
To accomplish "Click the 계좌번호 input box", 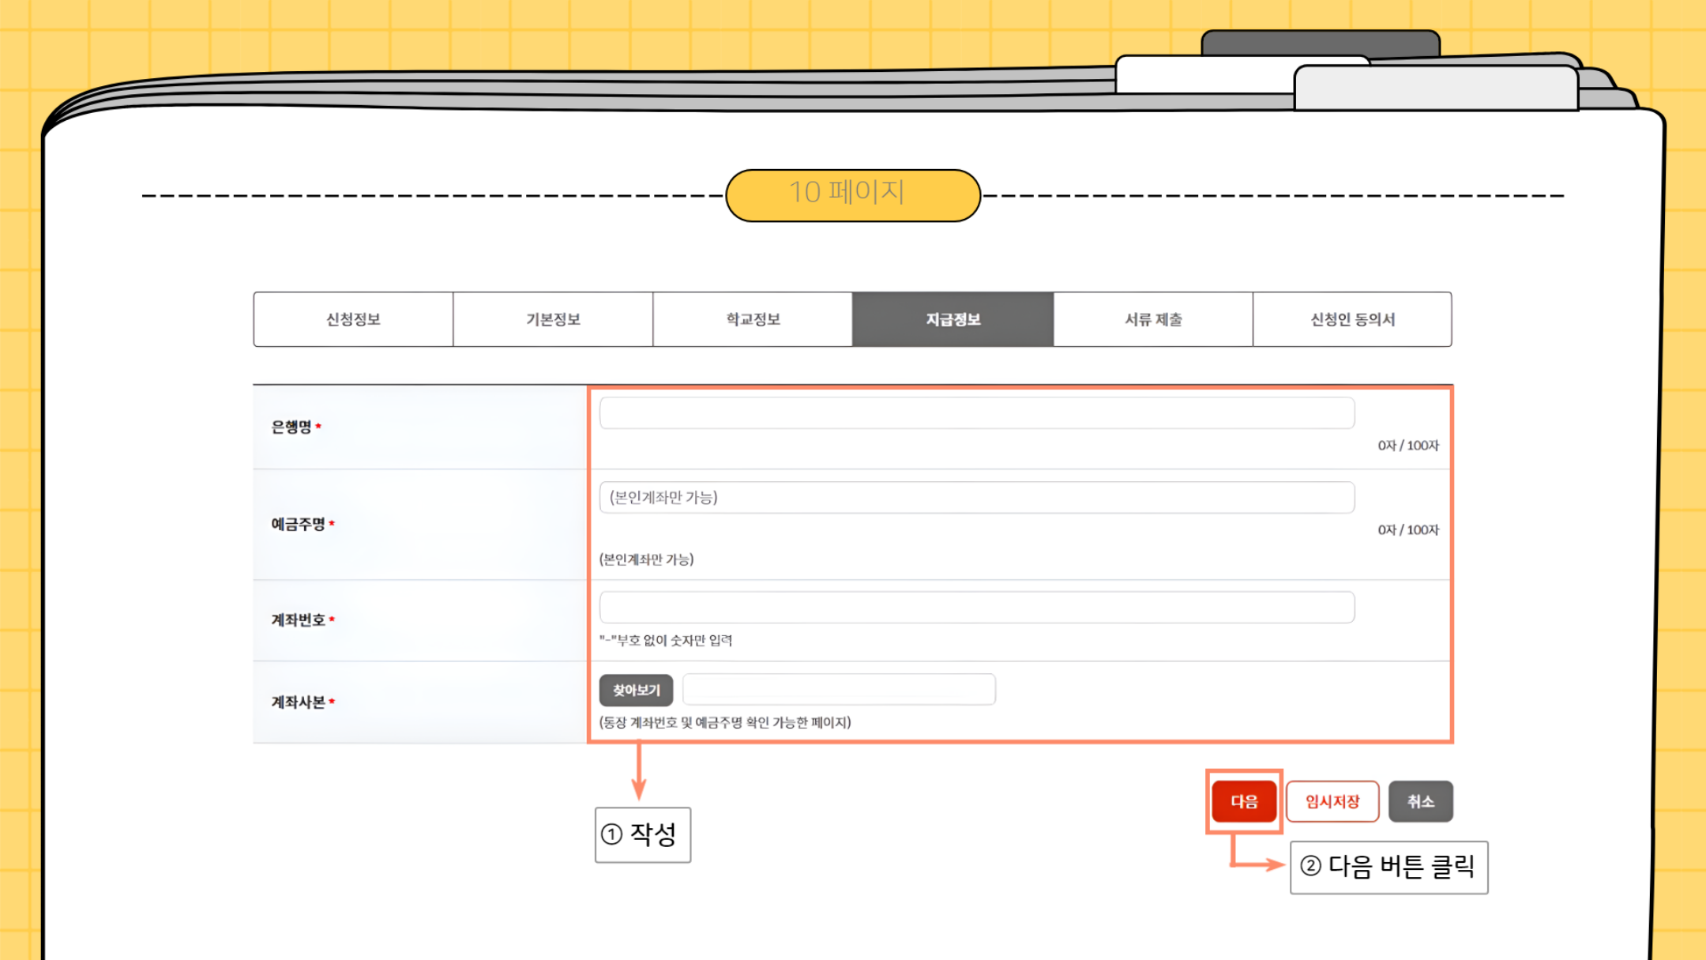I will point(976,608).
